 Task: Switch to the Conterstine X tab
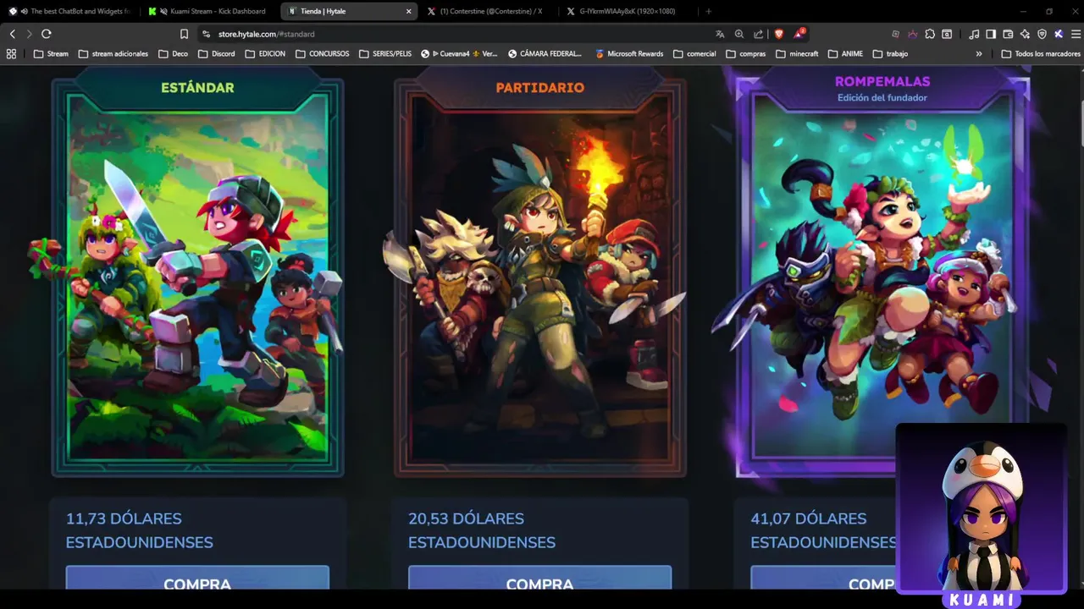[486, 11]
